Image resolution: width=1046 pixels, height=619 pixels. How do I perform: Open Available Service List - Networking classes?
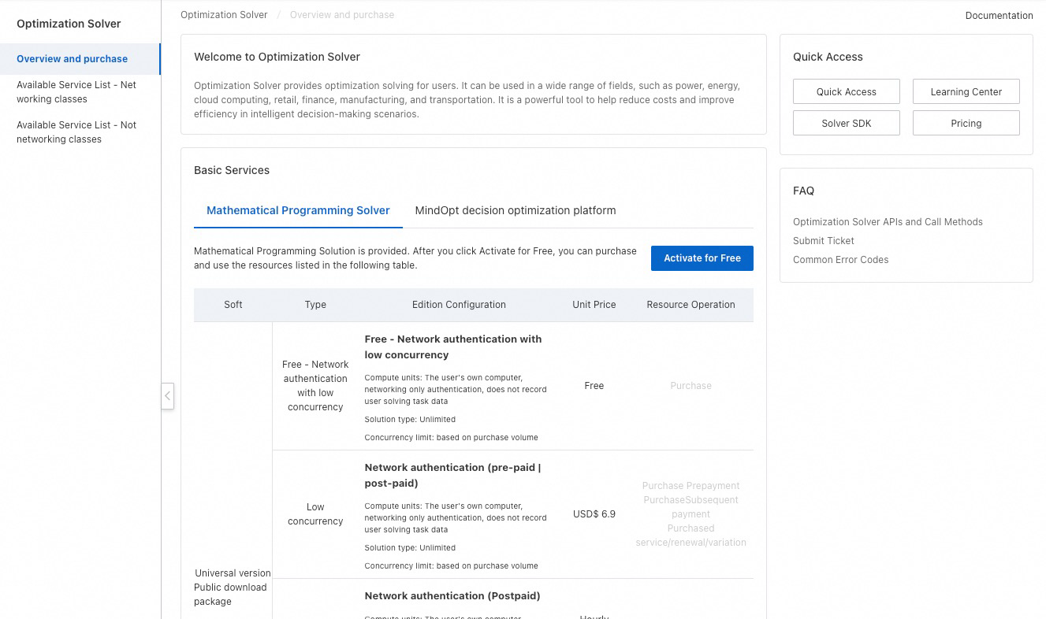click(76, 92)
